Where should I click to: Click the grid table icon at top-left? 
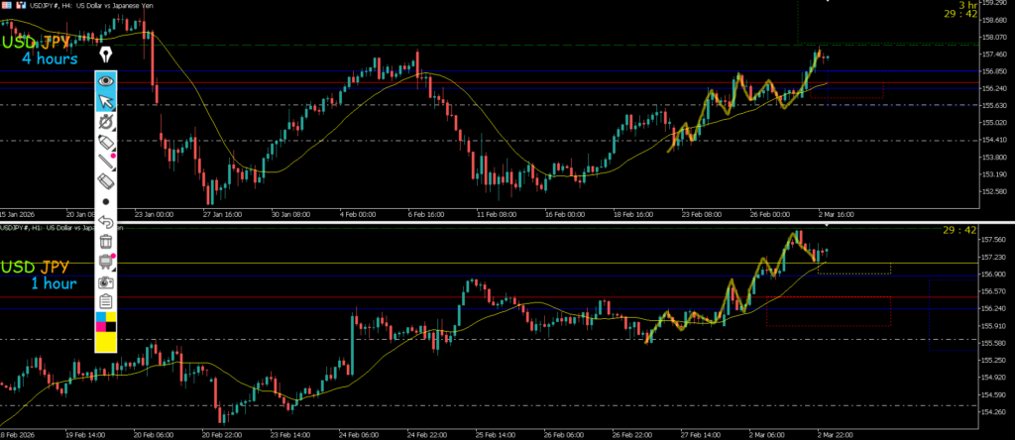tap(6, 7)
